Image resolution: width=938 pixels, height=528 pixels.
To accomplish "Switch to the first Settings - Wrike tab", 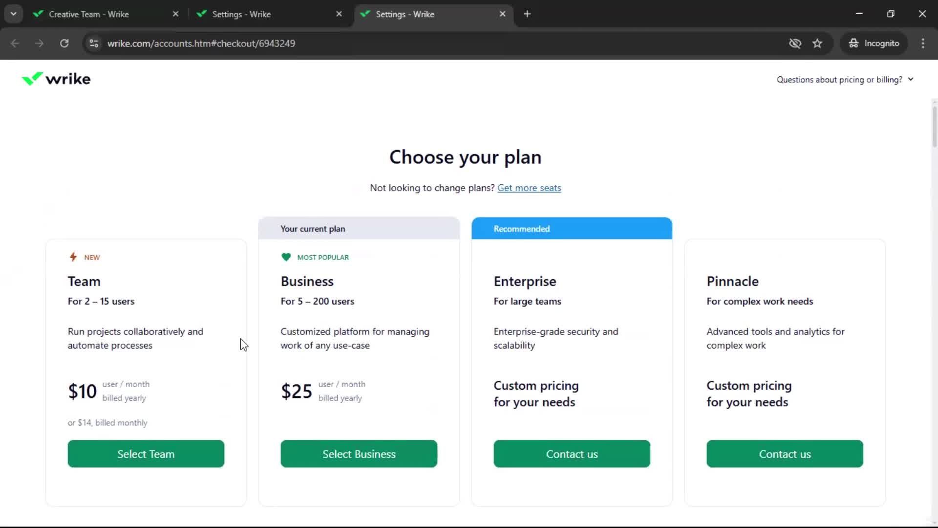I will tap(241, 14).
